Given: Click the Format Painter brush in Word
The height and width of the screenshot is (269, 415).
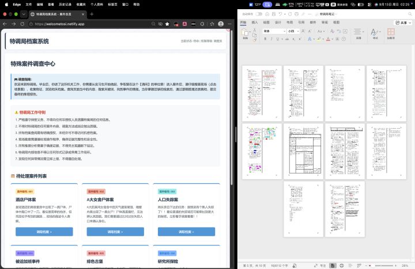Looking at the screenshot, I should click(254, 40).
